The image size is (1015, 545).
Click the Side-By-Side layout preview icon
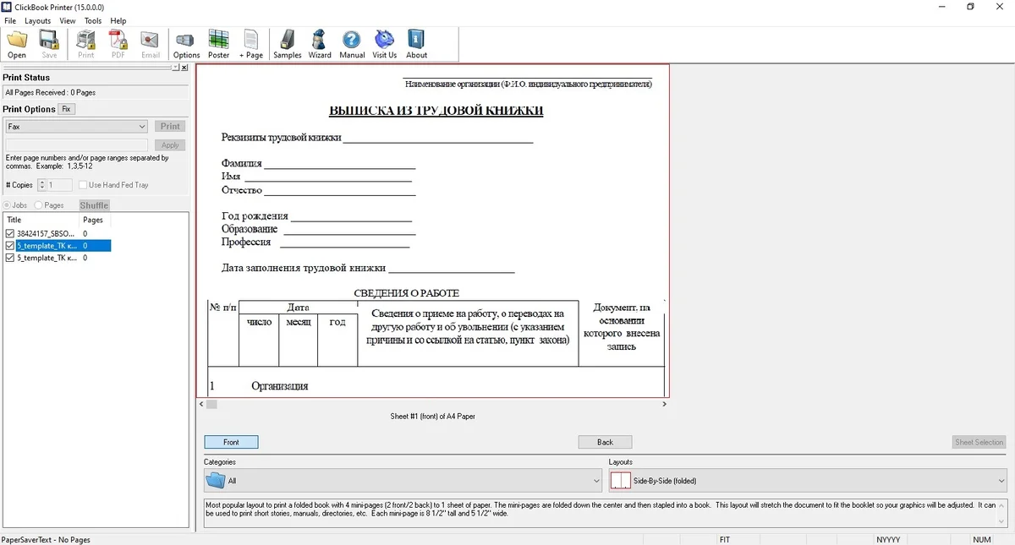coord(621,481)
